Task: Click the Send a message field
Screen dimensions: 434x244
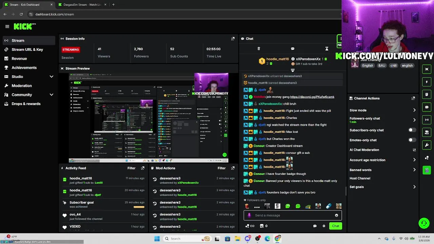Action: (293, 215)
